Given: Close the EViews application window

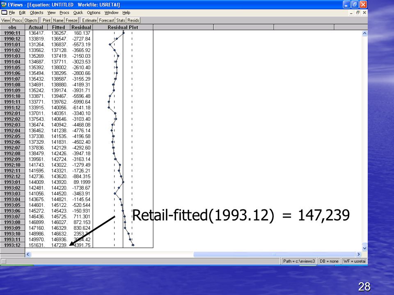Looking at the screenshot, I should pos(363,5).
